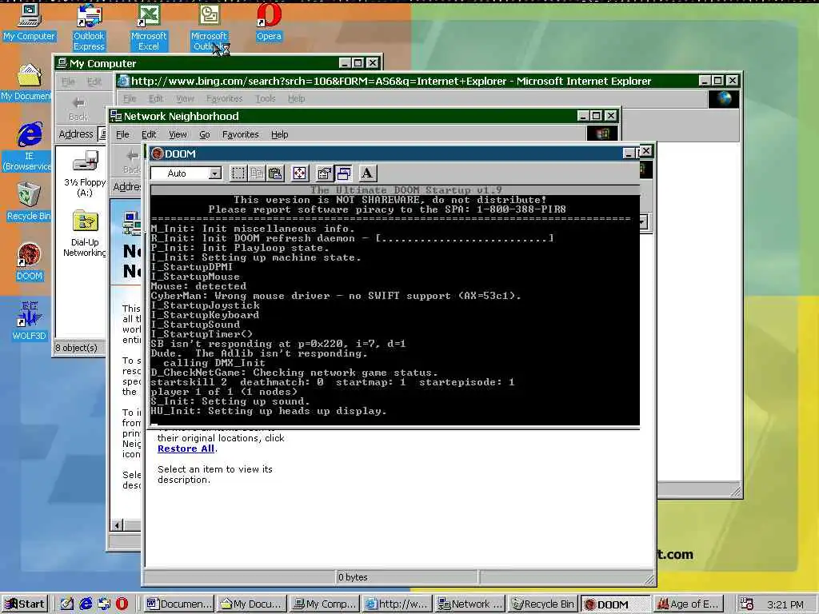Select the DOOM desktop shortcut icon
This screenshot has height=614, width=819.
(30, 261)
